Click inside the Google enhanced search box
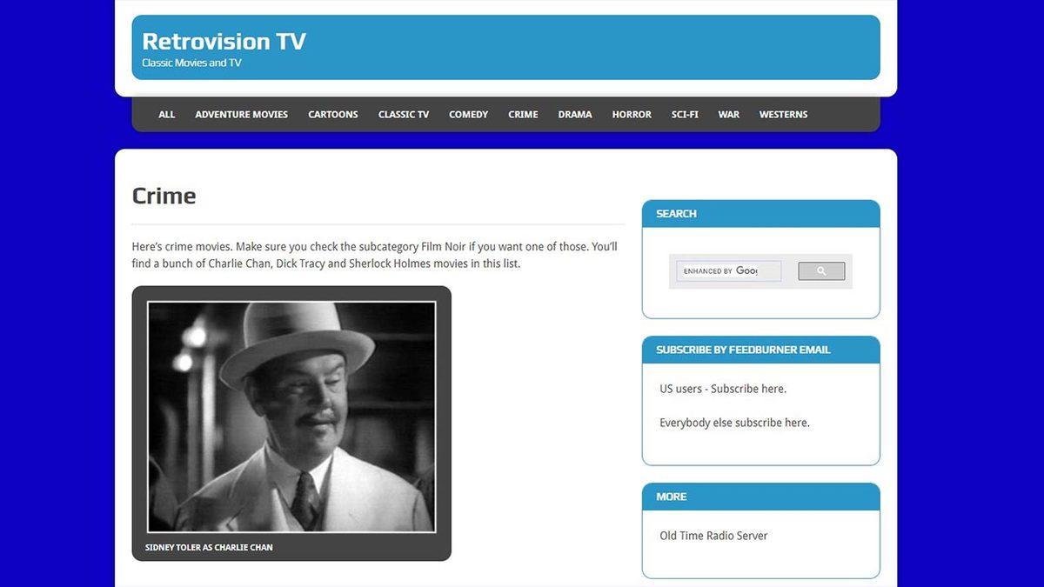Screen dimensions: 1044x587 (x=729, y=270)
